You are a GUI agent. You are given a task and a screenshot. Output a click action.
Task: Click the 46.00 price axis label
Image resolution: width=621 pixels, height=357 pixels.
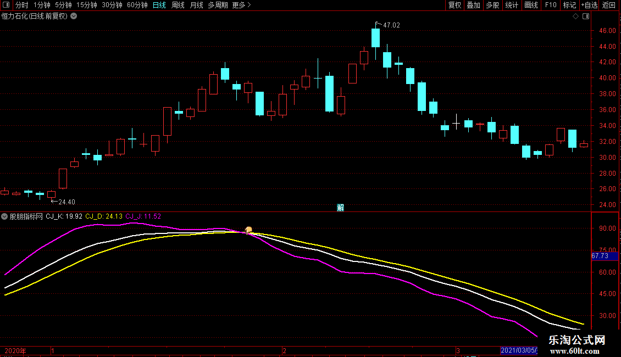(x=607, y=30)
